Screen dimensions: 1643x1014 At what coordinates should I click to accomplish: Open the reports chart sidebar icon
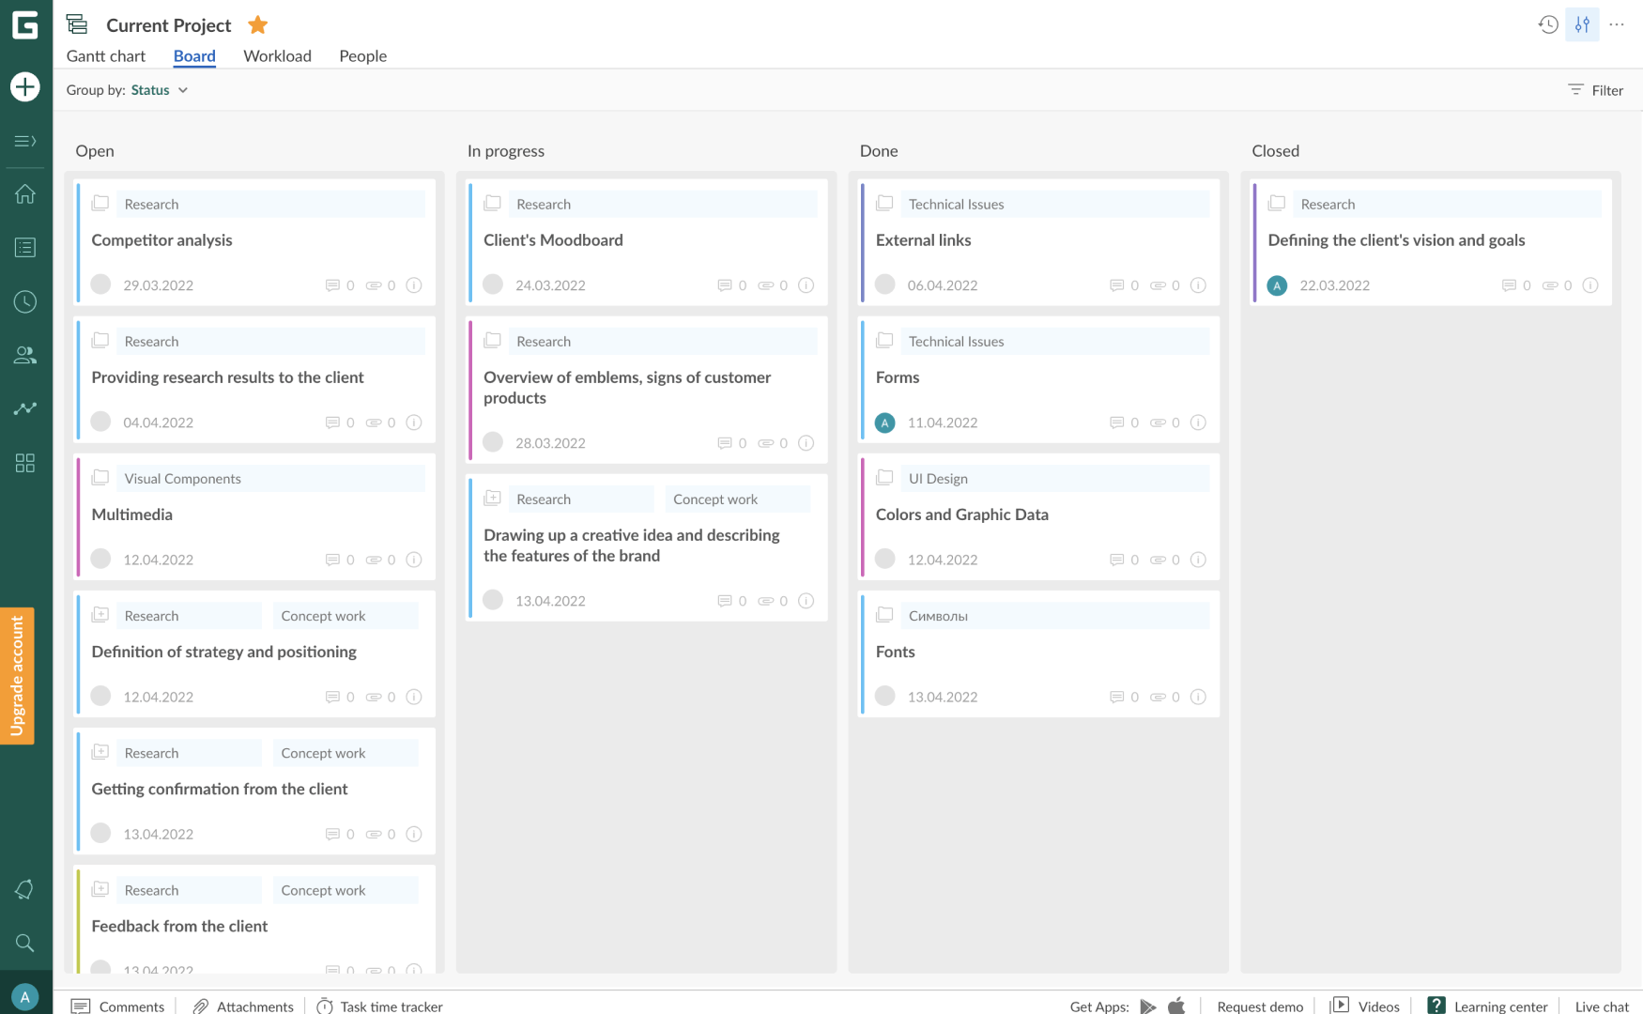25,408
